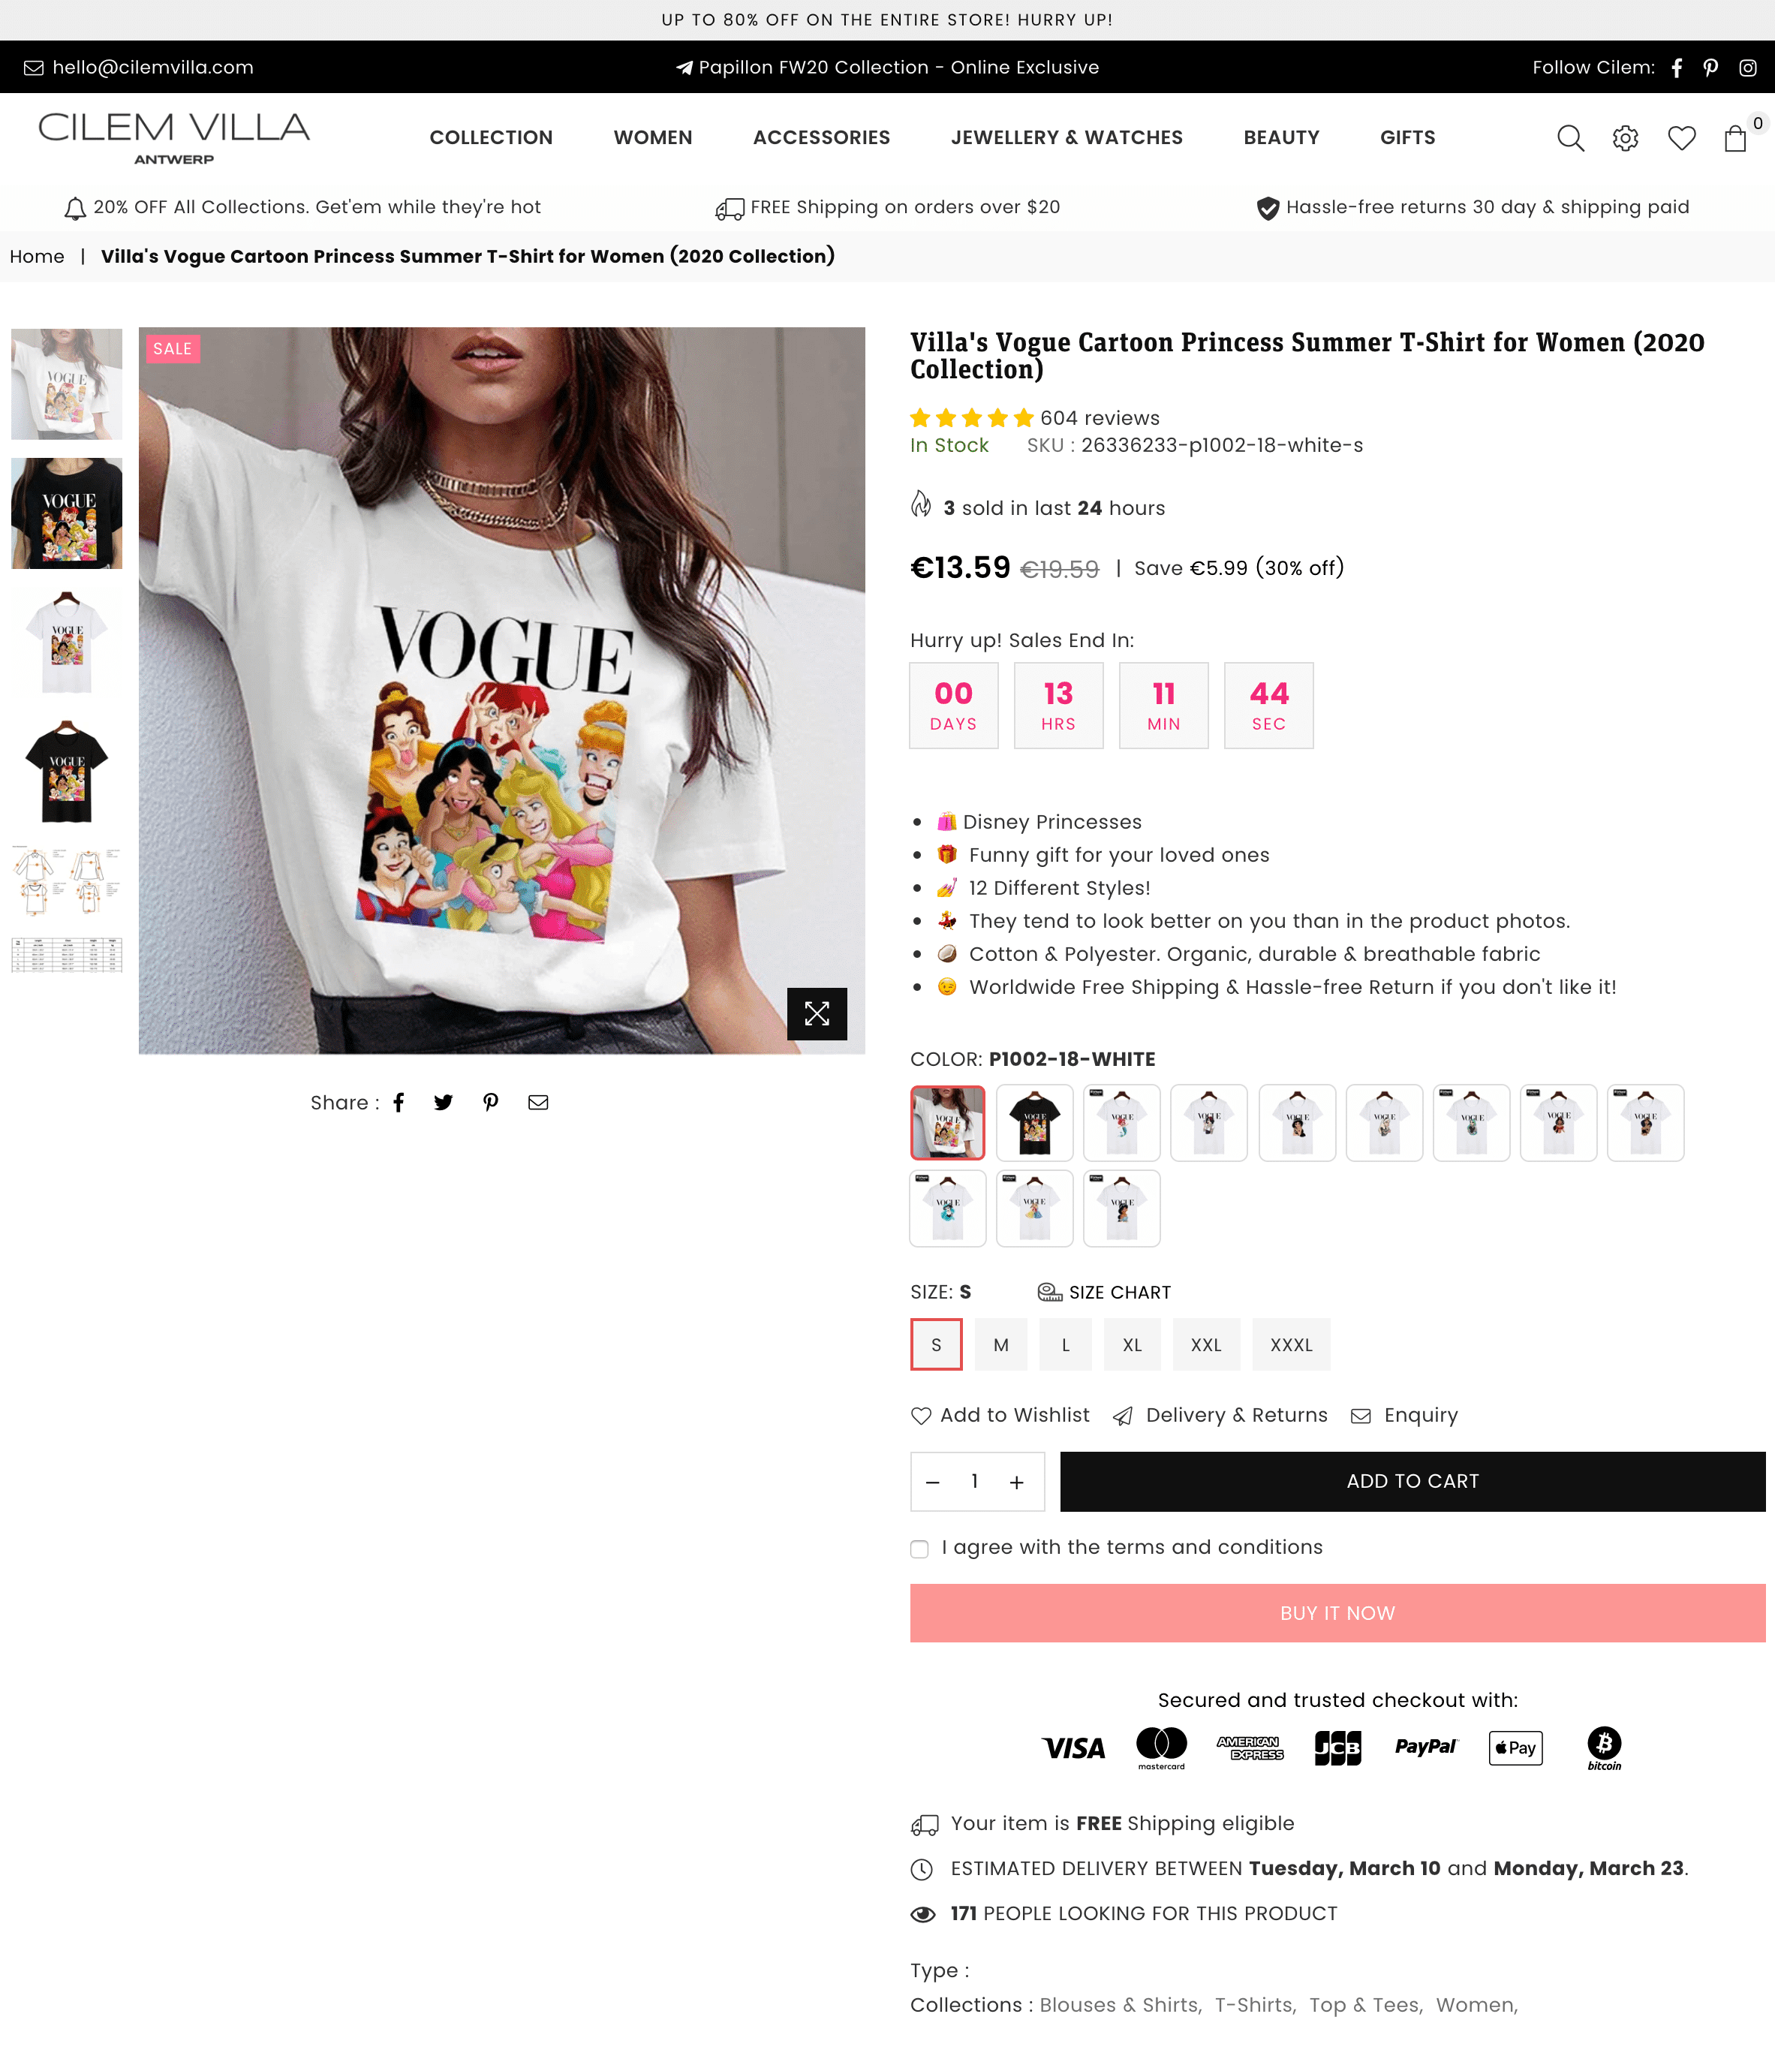The image size is (1775, 2047).
Task: Open the JEWELLERY & WATCHES menu
Action: [1067, 137]
